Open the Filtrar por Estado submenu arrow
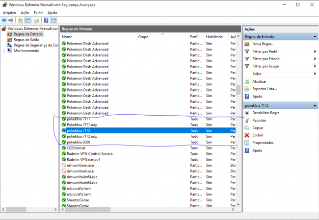This screenshot has width=319, height=220. point(315,59)
